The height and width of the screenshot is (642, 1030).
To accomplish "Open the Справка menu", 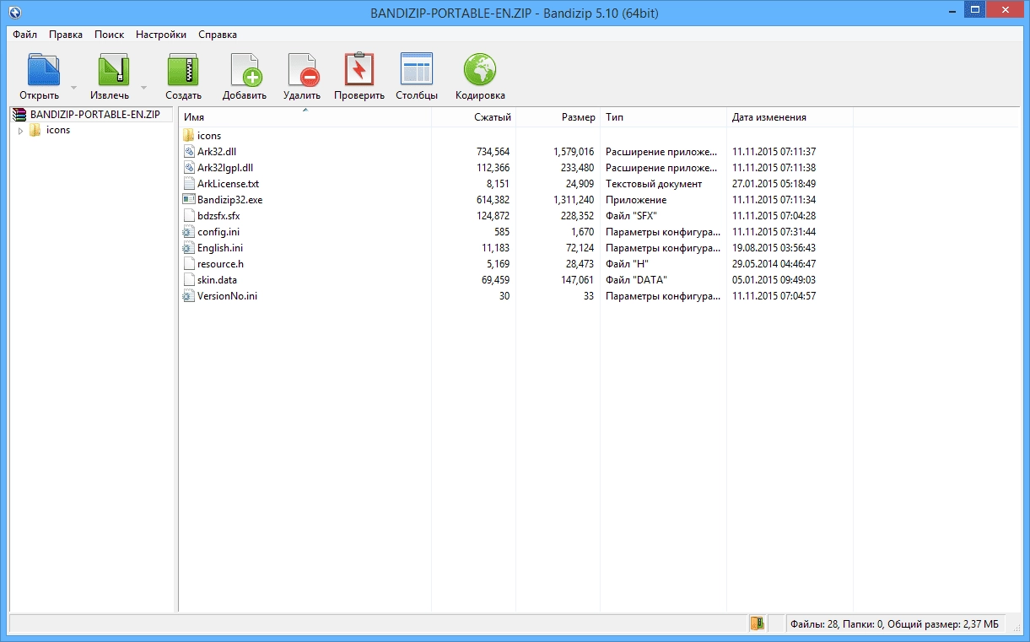I will click(218, 35).
